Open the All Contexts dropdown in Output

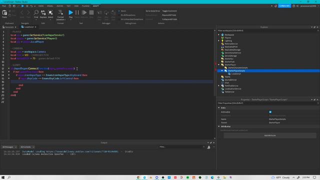click(27, 147)
